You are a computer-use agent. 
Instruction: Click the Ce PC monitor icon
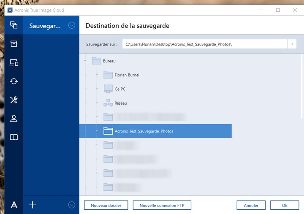pyautogui.click(x=108, y=89)
